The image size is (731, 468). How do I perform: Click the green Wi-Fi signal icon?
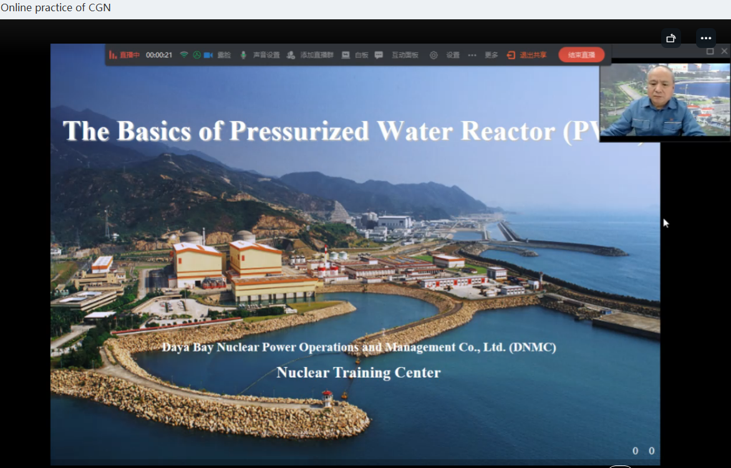184,55
